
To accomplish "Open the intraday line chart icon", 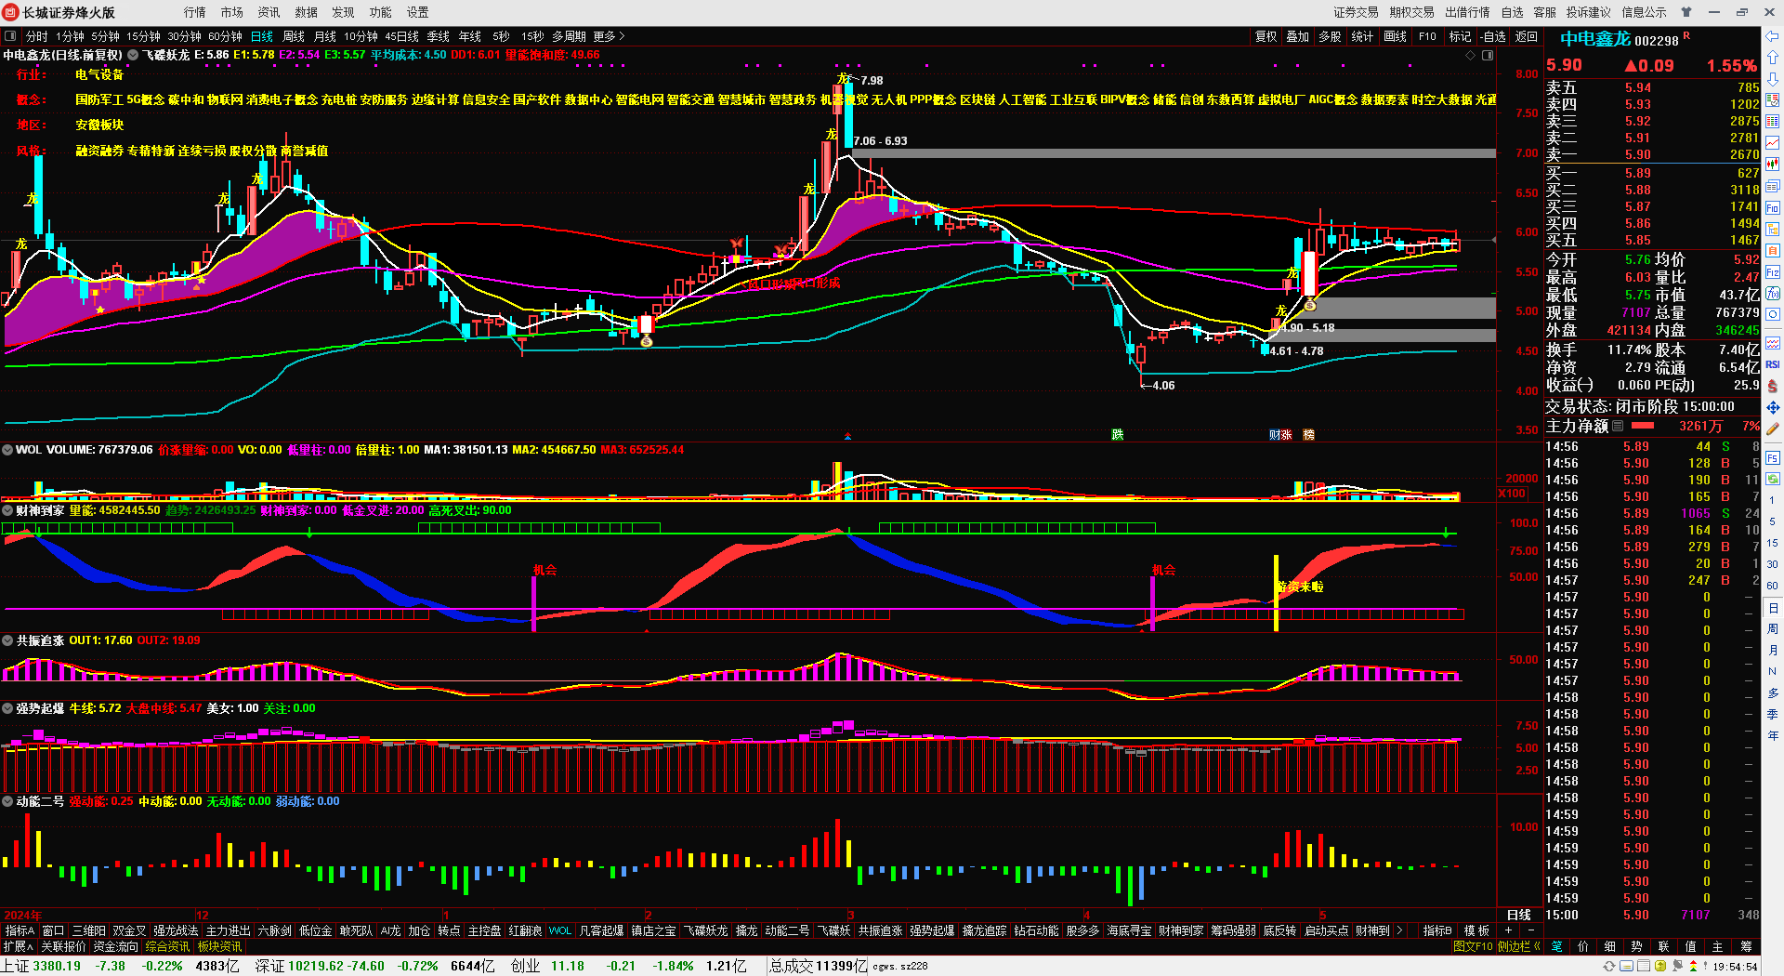I will (1773, 143).
